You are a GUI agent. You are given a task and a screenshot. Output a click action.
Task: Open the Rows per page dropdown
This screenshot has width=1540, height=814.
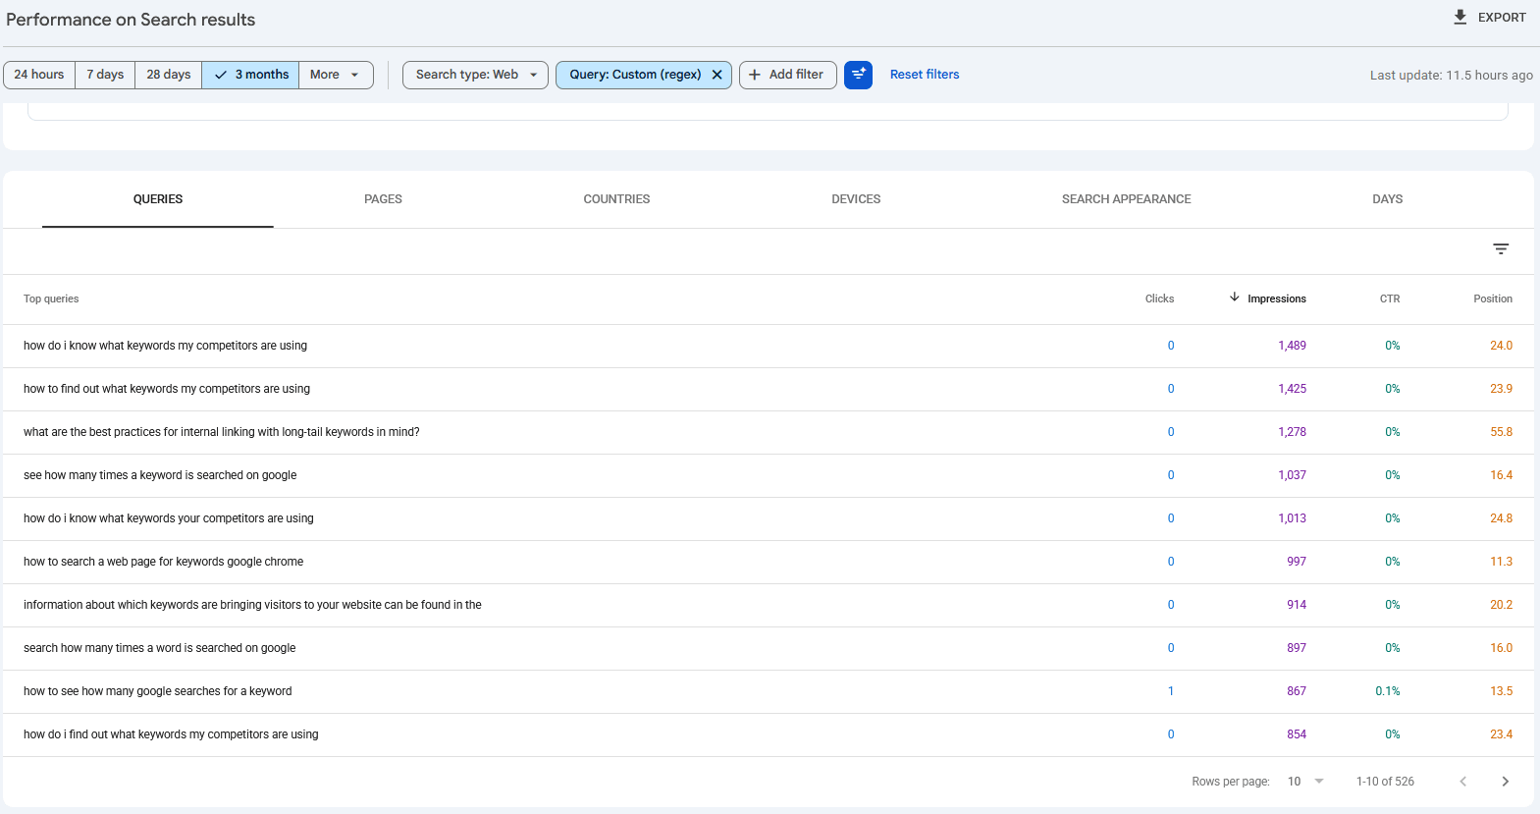click(x=1305, y=782)
